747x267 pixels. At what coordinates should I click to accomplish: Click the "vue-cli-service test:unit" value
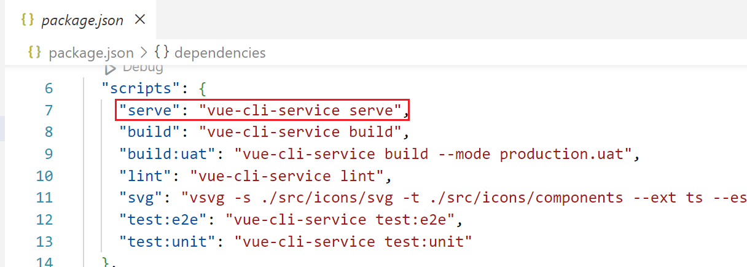(x=353, y=242)
